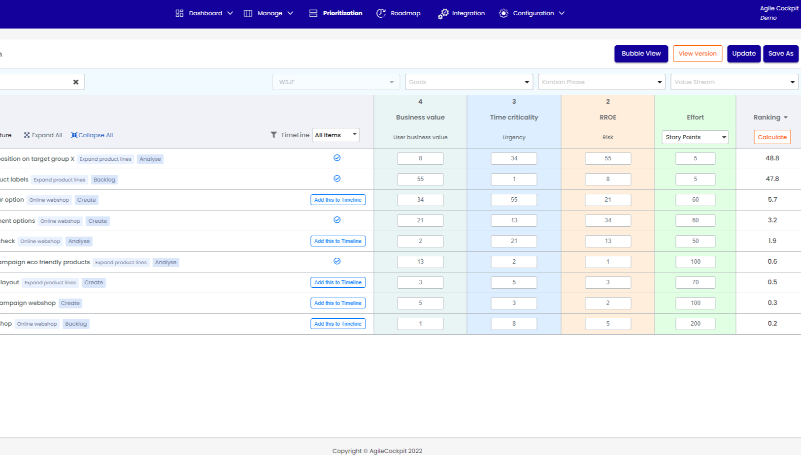Go to the Integration page
801x455 pixels.
[468, 13]
